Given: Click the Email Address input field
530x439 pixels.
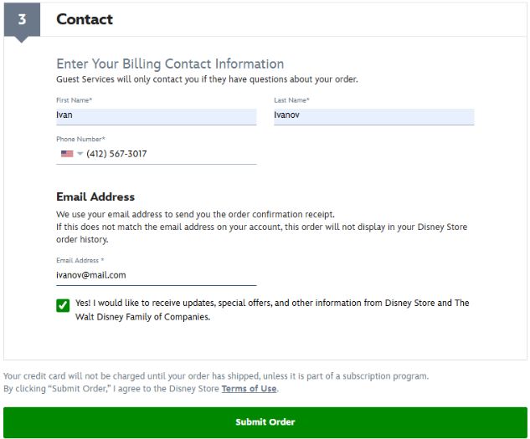Looking at the screenshot, I should coord(156,274).
